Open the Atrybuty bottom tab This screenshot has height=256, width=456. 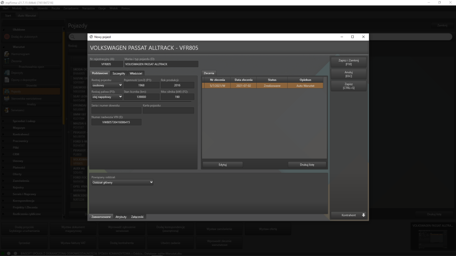click(x=121, y=217)
